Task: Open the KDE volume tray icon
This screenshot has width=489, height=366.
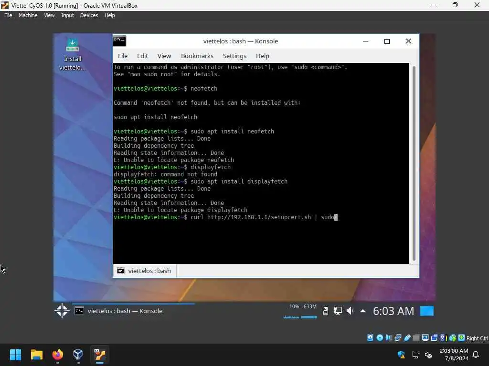Action: [x=350, y=311]
